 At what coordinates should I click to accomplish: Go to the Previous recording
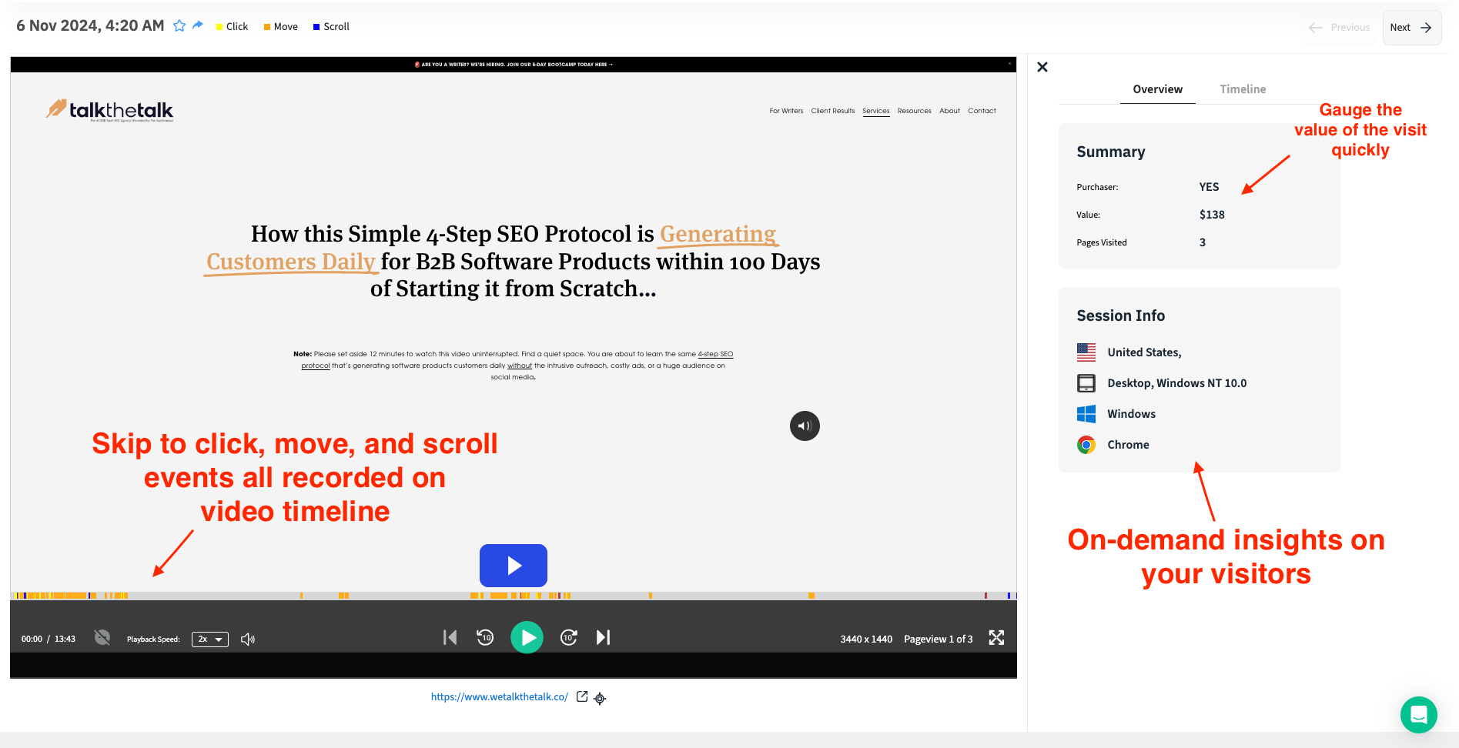click(x=1339, y=28)
